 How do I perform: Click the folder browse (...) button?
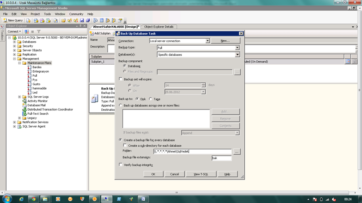point(237,152)
